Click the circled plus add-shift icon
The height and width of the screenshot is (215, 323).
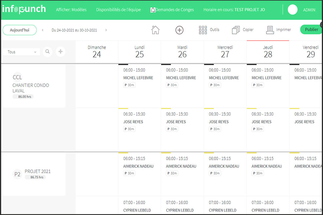pyautogui.click(x=179, y=30)
